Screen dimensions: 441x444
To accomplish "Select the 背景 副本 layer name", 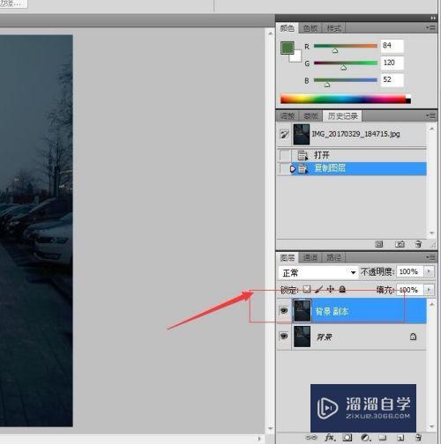I will [332, 311].
